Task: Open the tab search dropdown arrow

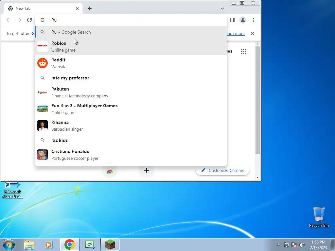Action: [x=222, y=8]
